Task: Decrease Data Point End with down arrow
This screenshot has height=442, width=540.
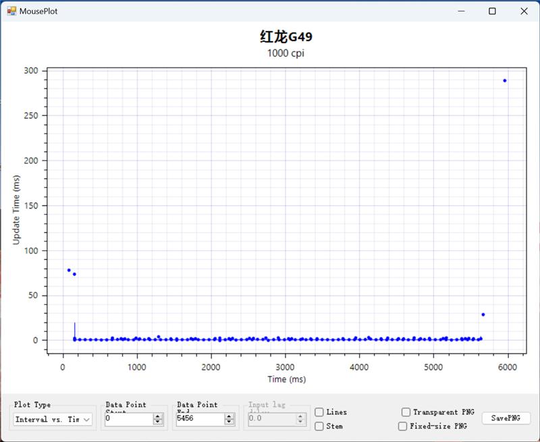Action: click(x=230, y=422)
